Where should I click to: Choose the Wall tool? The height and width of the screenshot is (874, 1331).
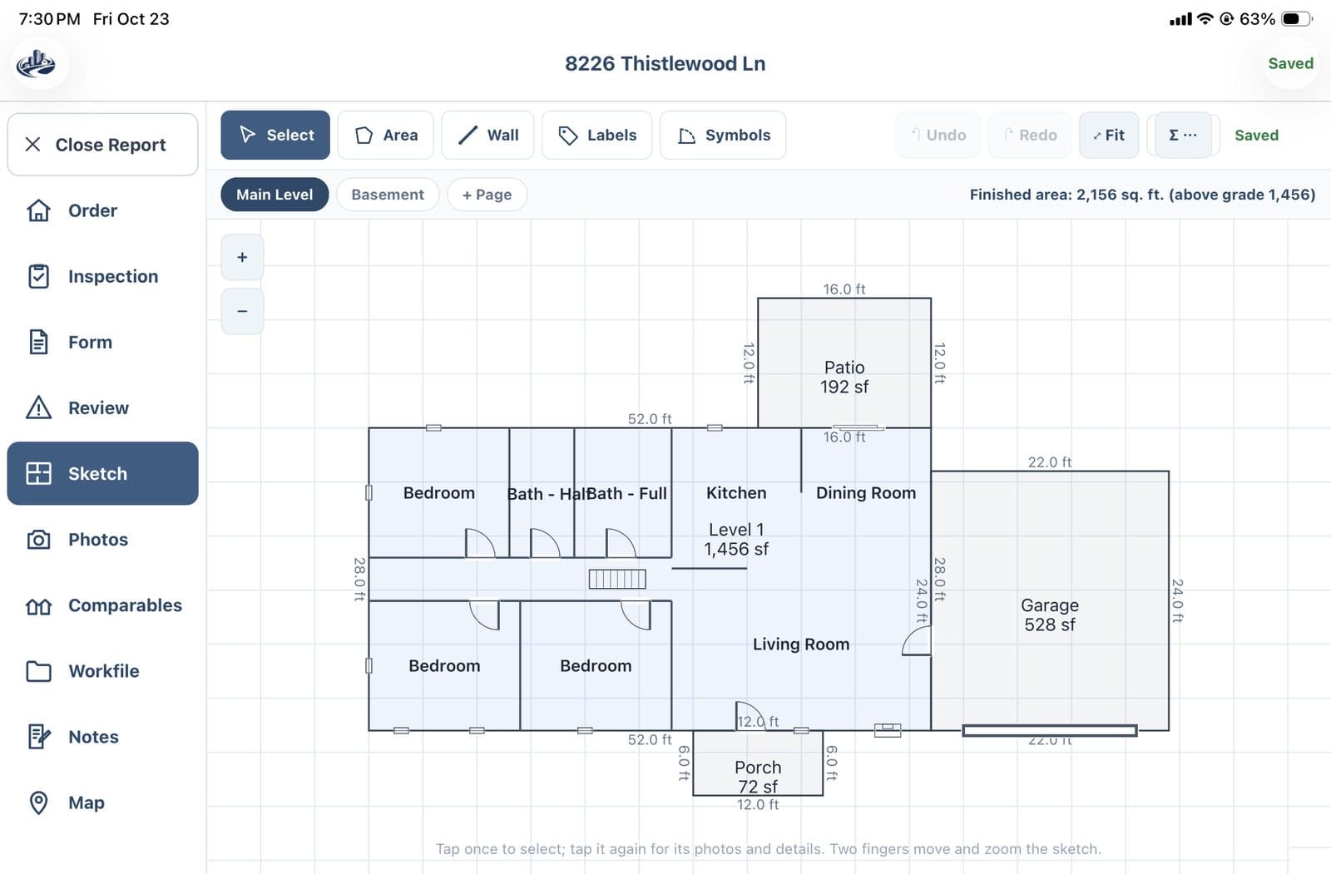[x=490, y=135]
